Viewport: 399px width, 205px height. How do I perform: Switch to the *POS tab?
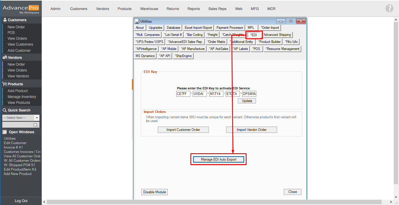(257, 49)
